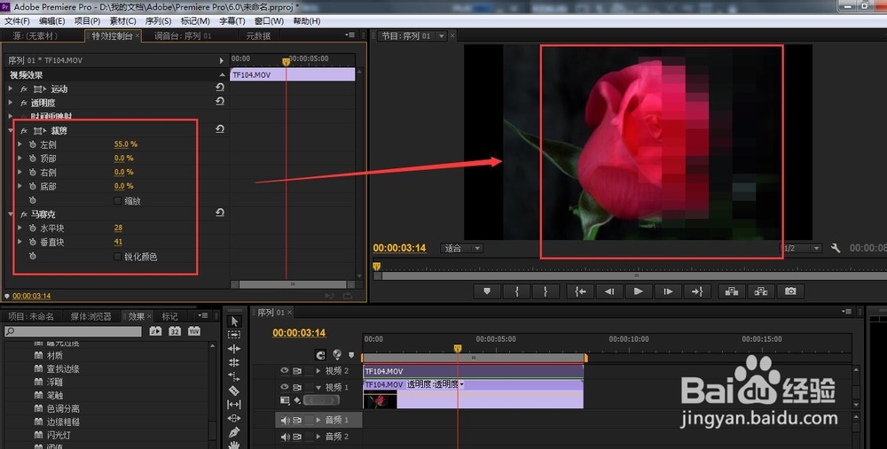
Task: Click the Mark Out button
Action: pyautogui.click(x=546, y=291)
